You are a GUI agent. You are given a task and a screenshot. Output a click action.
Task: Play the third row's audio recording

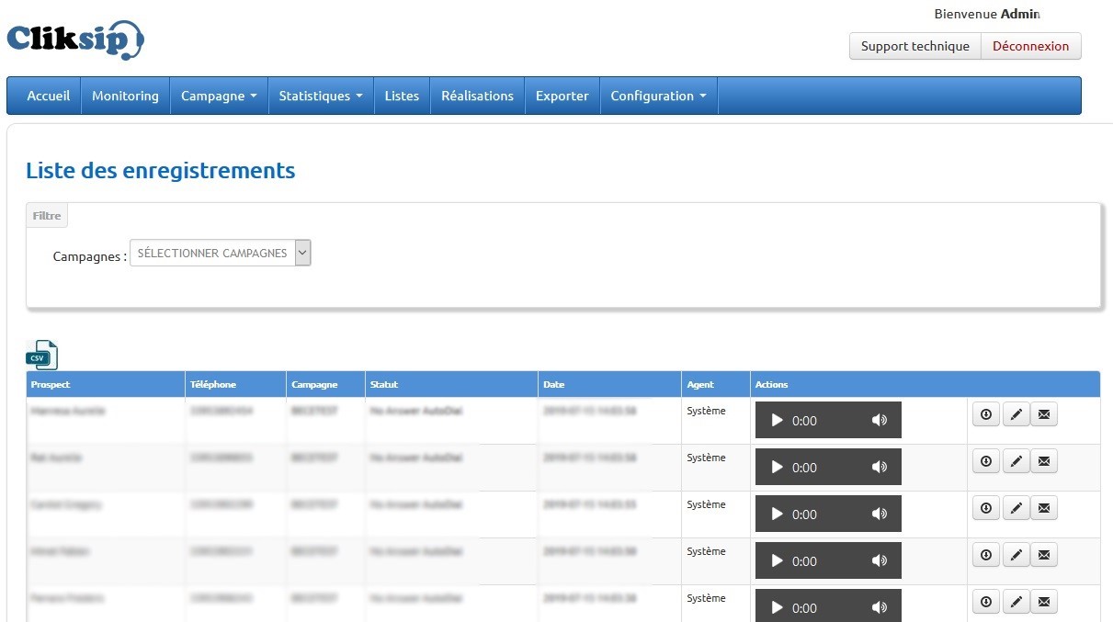pyautogui.click(x=778, y=514)
